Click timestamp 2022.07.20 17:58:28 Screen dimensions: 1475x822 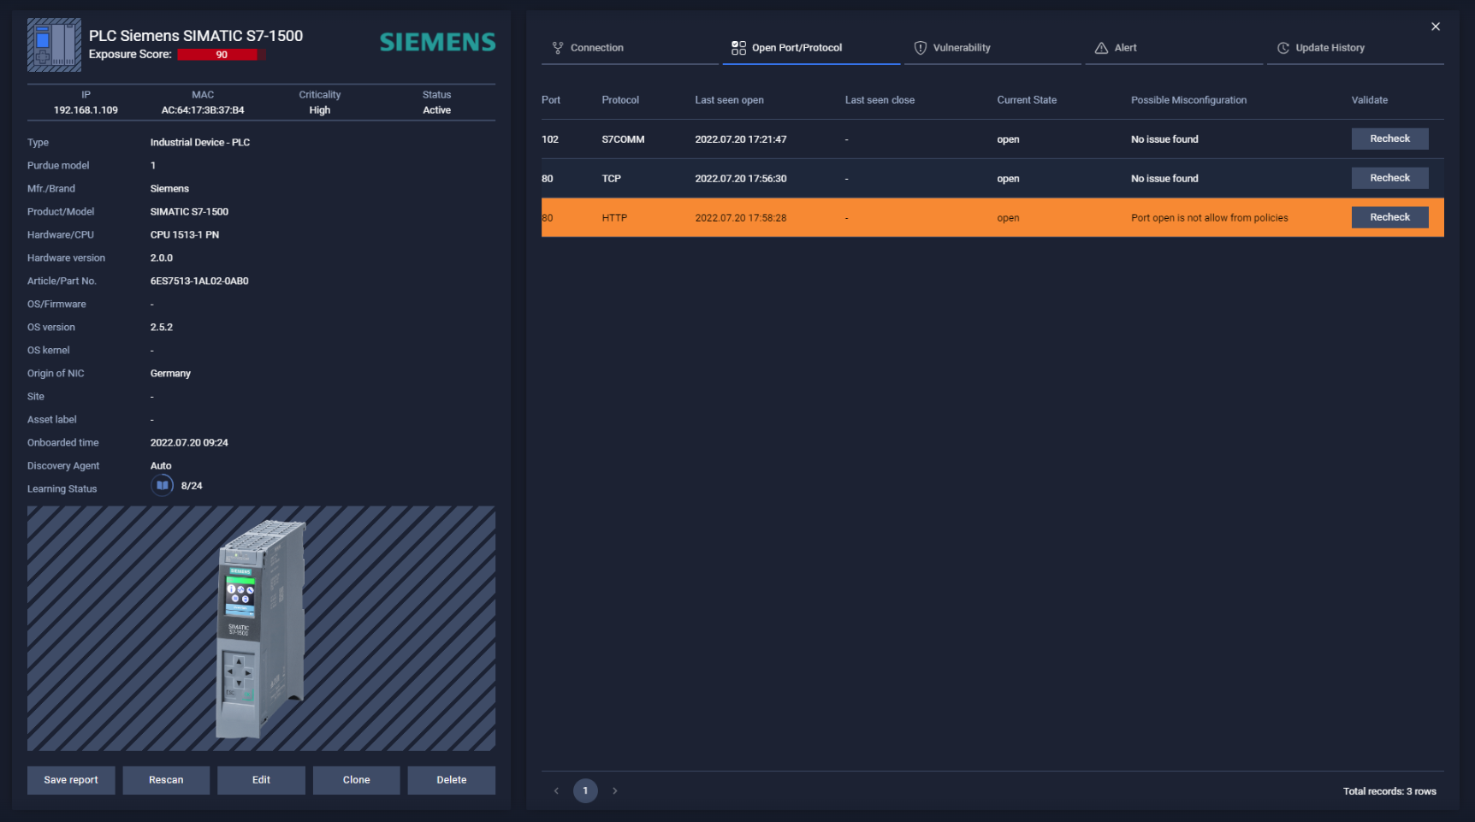tap(740, 218)
